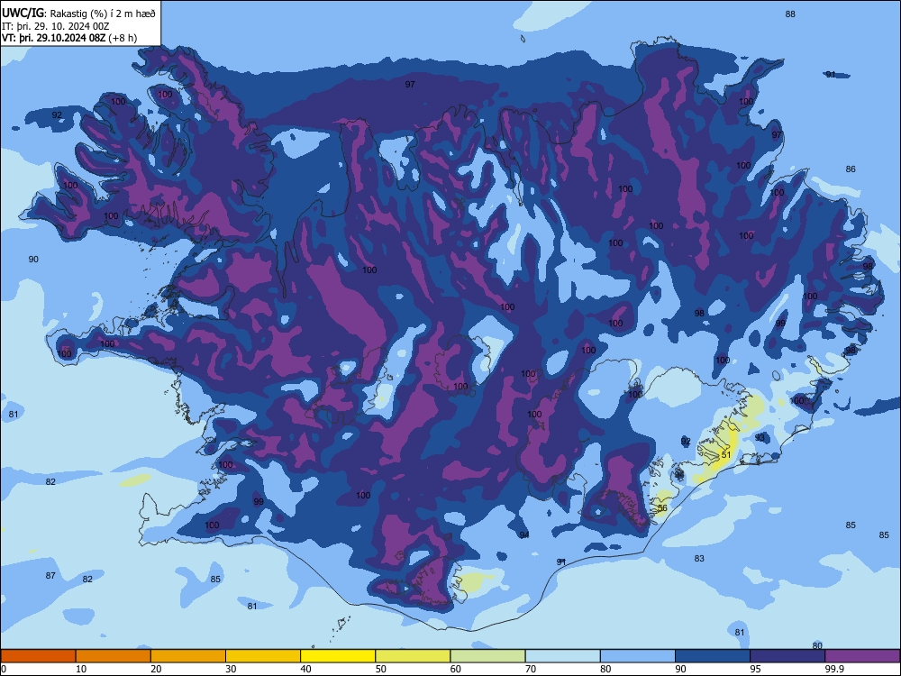The height and width of the screenshot is (676, 901).
Task: Click the initial time line 'IT: þri. 29. 10. 2024 00Z'
Action: 56,26
